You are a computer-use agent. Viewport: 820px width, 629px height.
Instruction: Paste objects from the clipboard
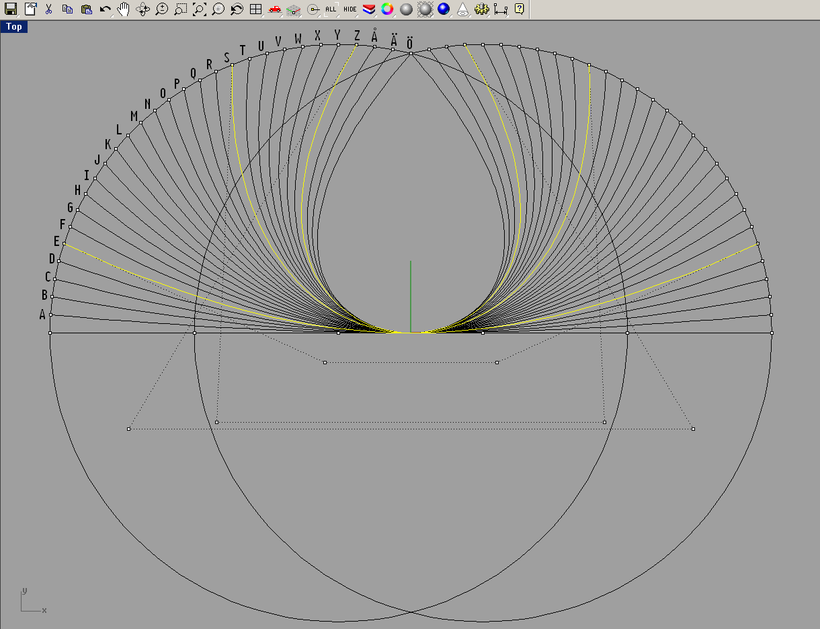point(86,9)
